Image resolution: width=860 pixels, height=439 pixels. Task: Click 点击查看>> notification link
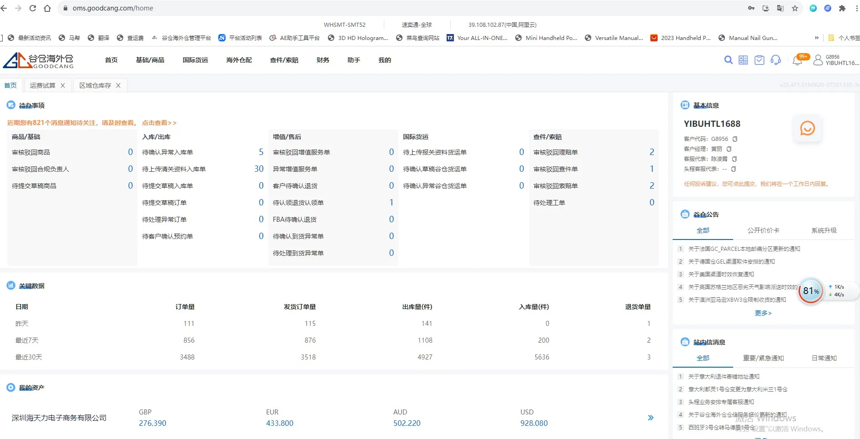[x=159, y=123]
